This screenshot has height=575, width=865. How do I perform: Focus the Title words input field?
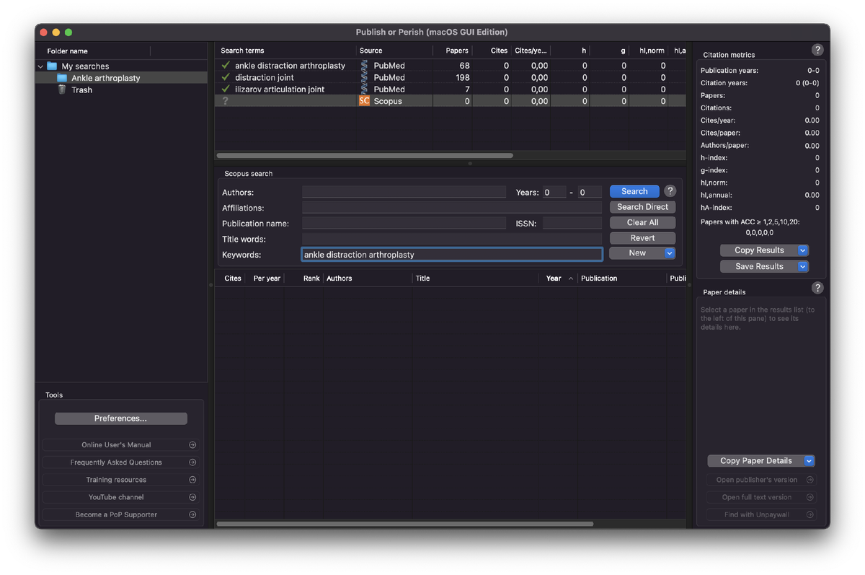pos(452,239)
